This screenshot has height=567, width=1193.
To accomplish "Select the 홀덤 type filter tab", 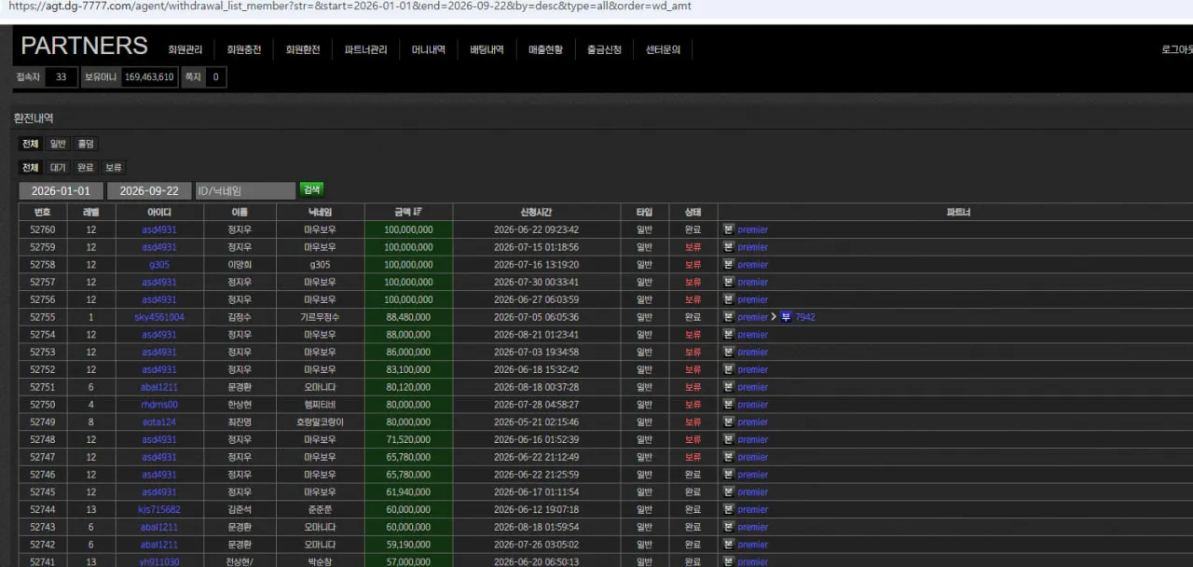I will (x=86, y=145).
